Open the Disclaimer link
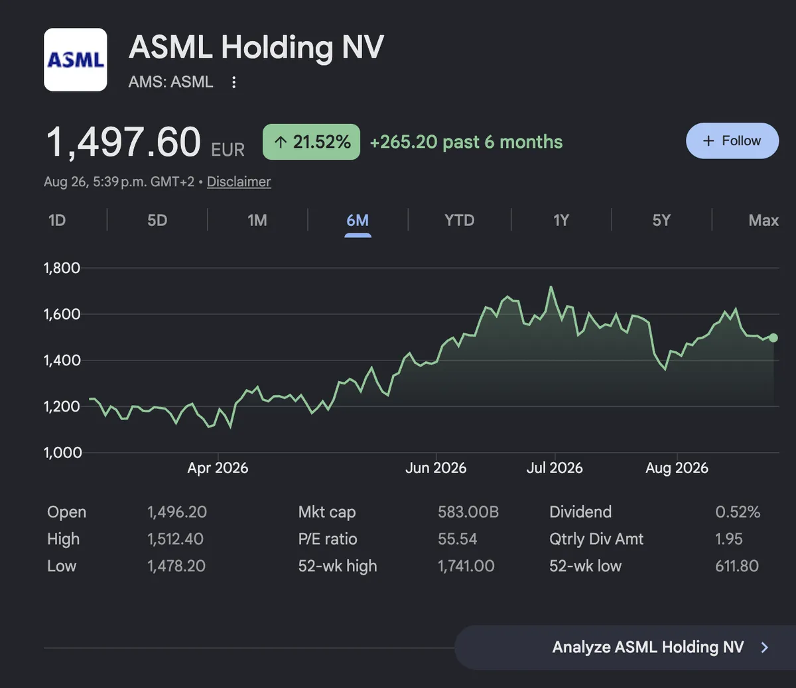796x688 pixels. [x=239, y=182]
